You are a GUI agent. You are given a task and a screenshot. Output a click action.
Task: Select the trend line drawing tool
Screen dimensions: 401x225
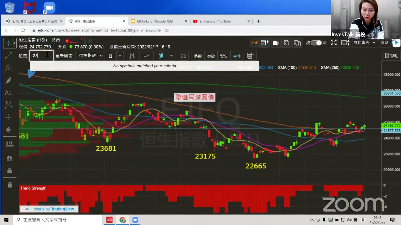point(8,56)
